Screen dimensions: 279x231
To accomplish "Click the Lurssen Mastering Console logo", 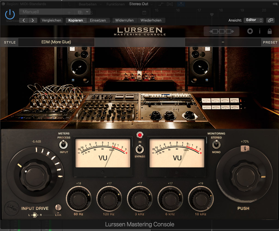I will (140, 31).
